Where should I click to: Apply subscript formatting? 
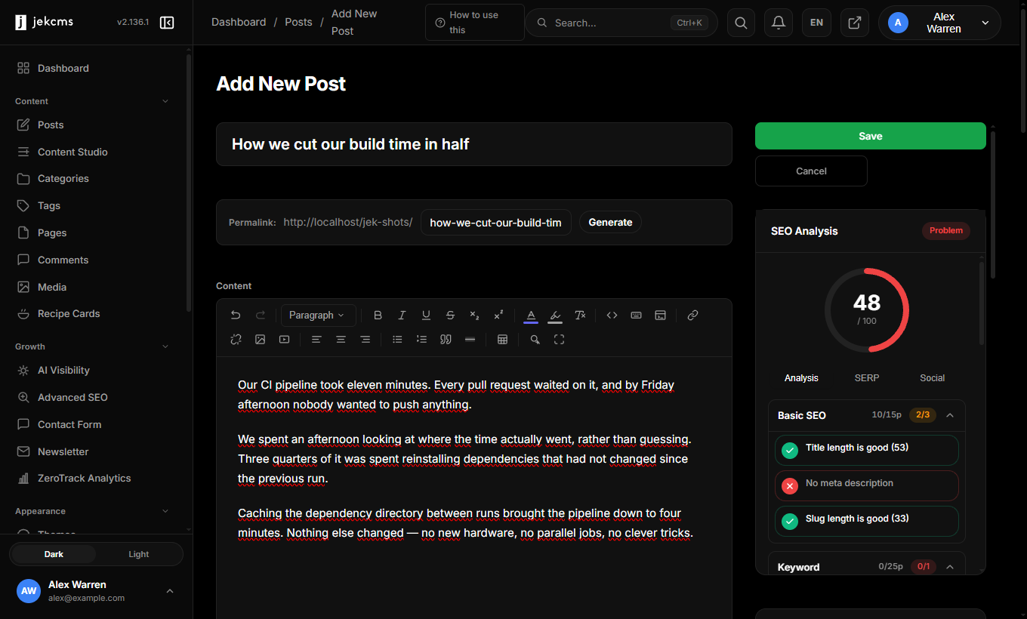tap(474, 316)
